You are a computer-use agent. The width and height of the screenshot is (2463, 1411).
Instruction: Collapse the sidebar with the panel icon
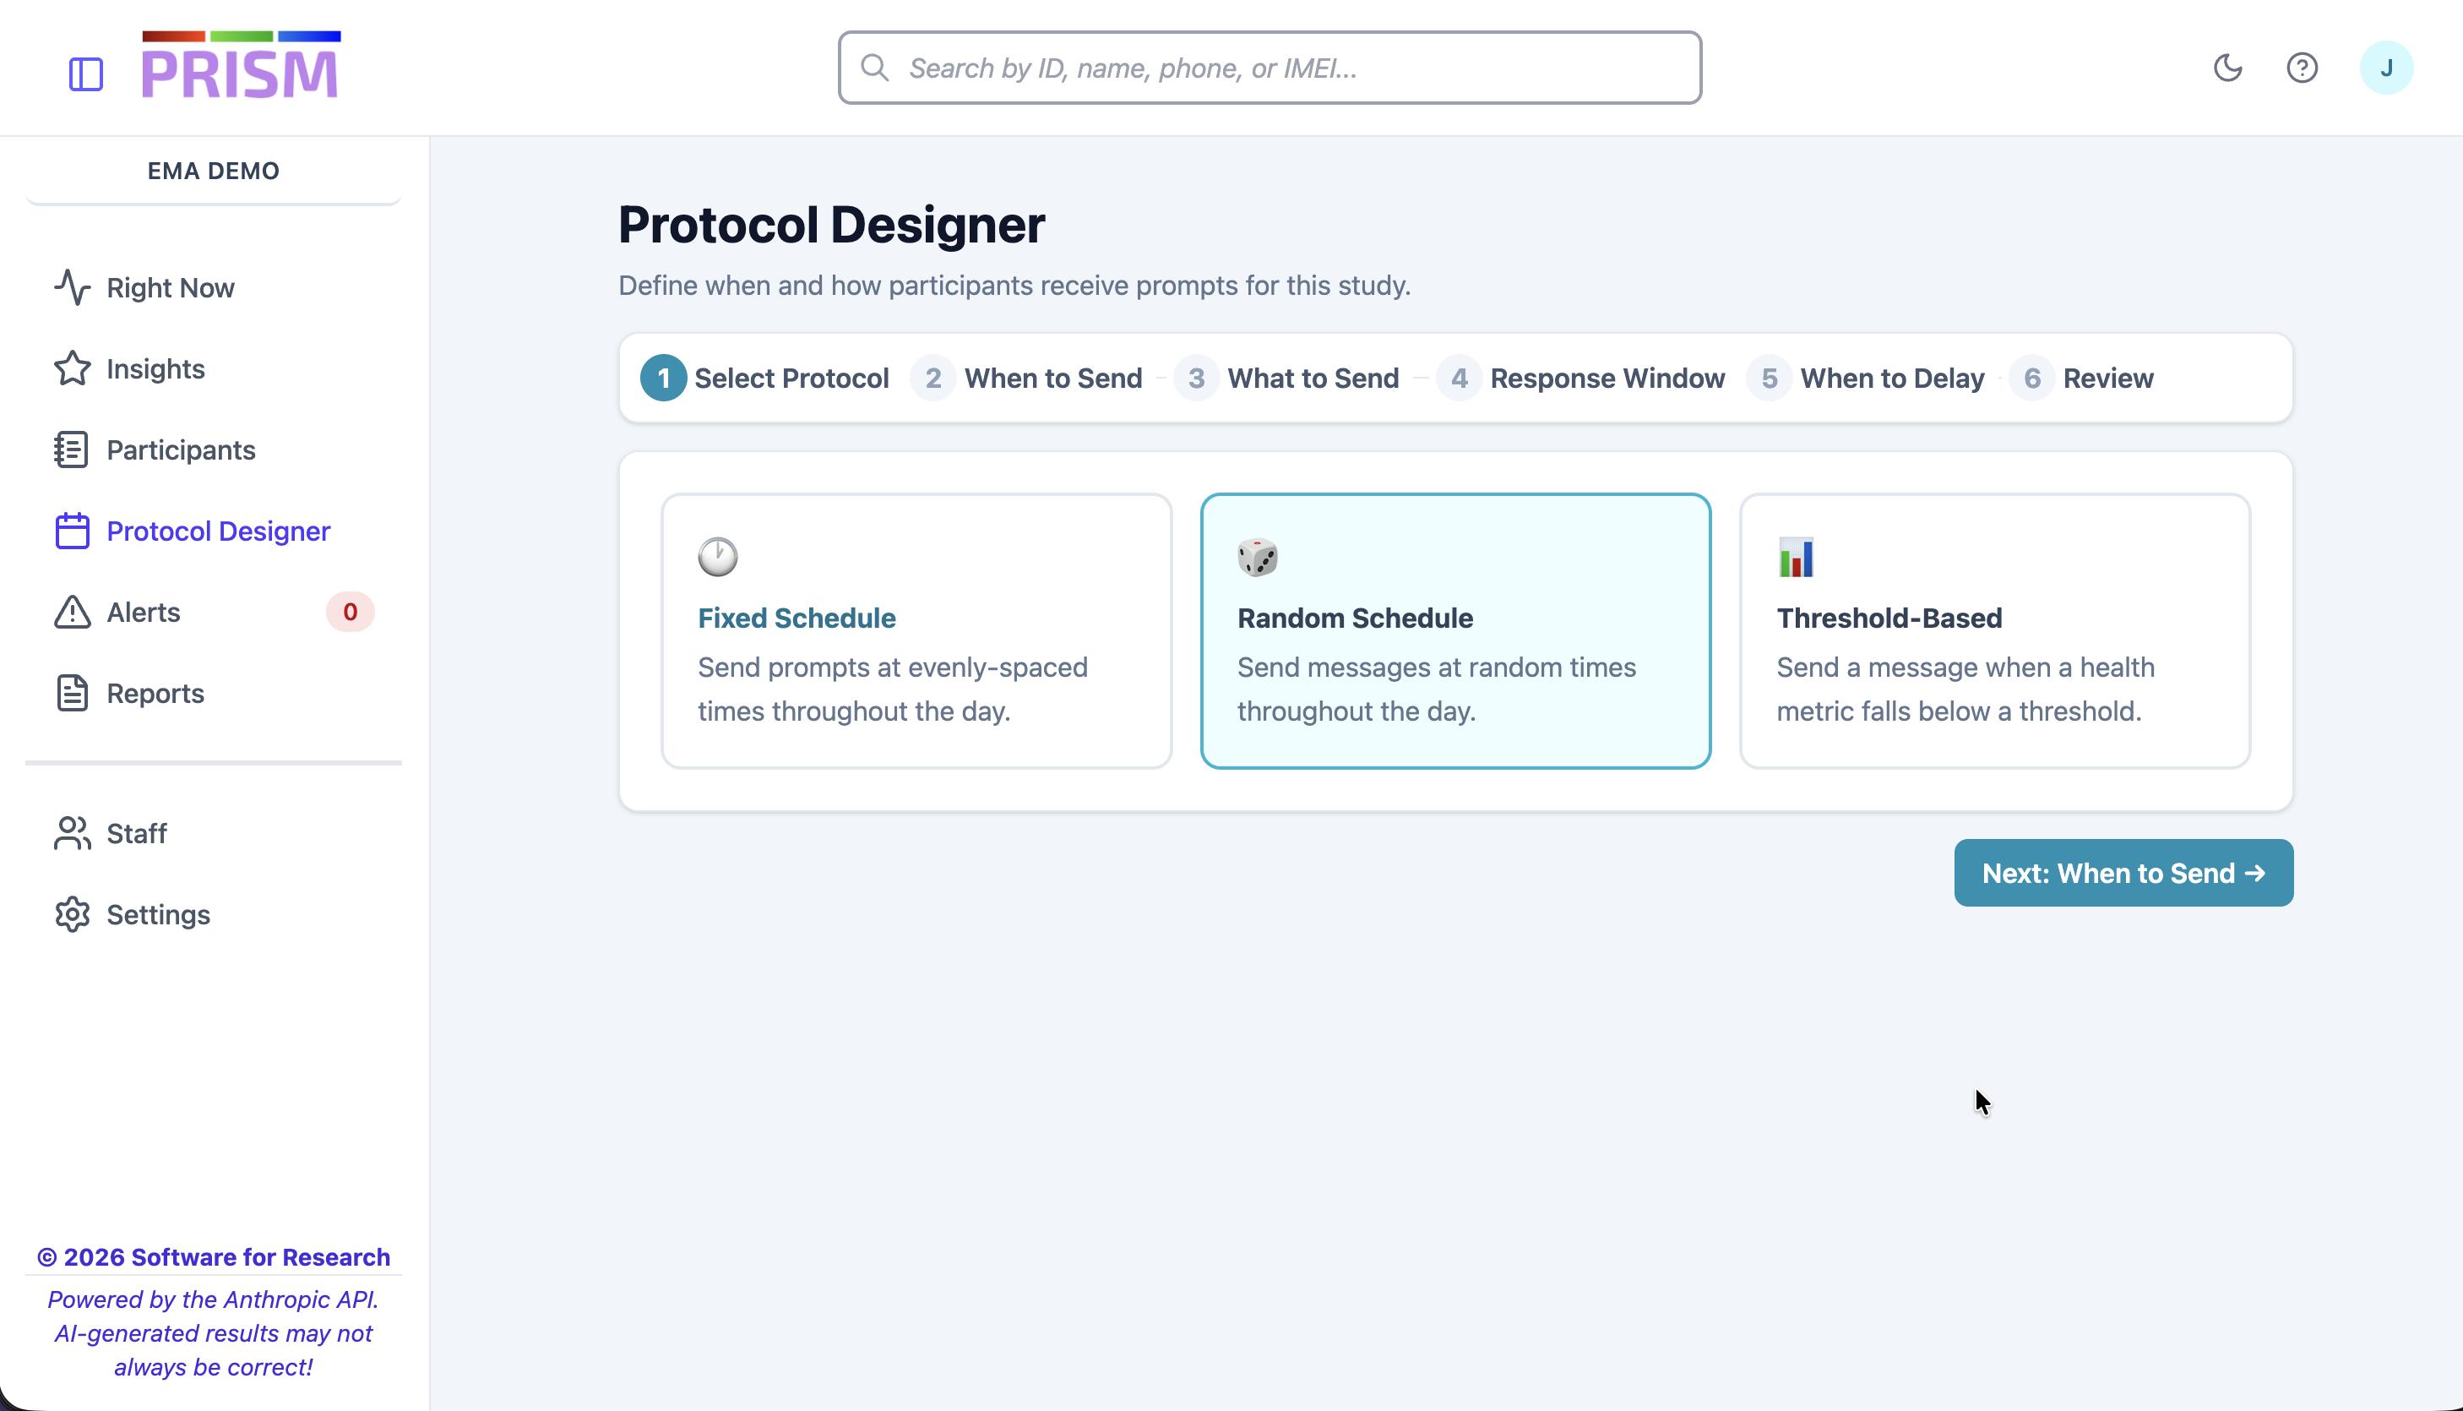pos(85,72)
